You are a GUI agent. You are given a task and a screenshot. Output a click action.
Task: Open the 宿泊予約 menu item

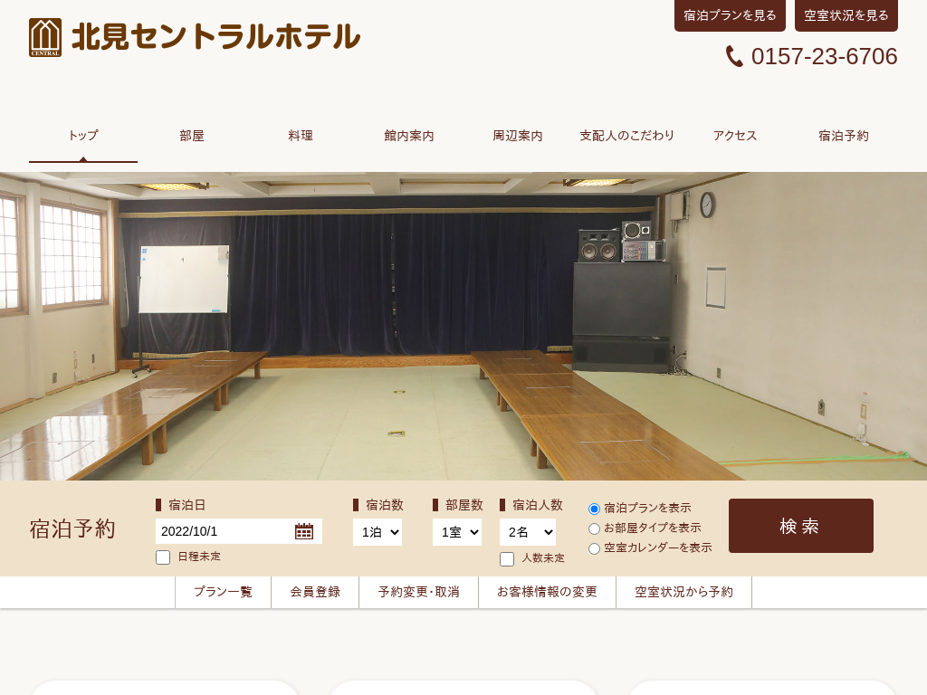(844, 136)
